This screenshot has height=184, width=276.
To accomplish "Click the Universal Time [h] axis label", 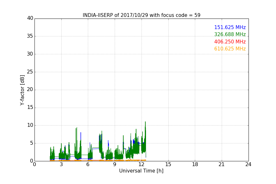I will (x=141, y=171).
